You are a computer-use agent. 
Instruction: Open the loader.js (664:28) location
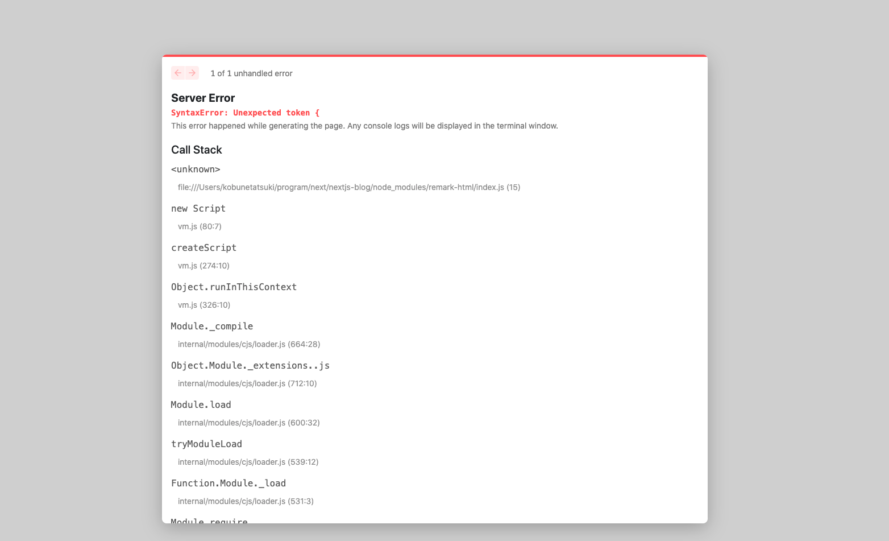click(249, 344)
